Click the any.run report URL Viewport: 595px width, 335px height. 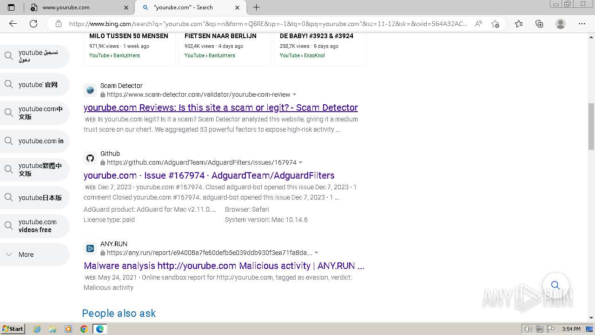(x=210, y=253)
